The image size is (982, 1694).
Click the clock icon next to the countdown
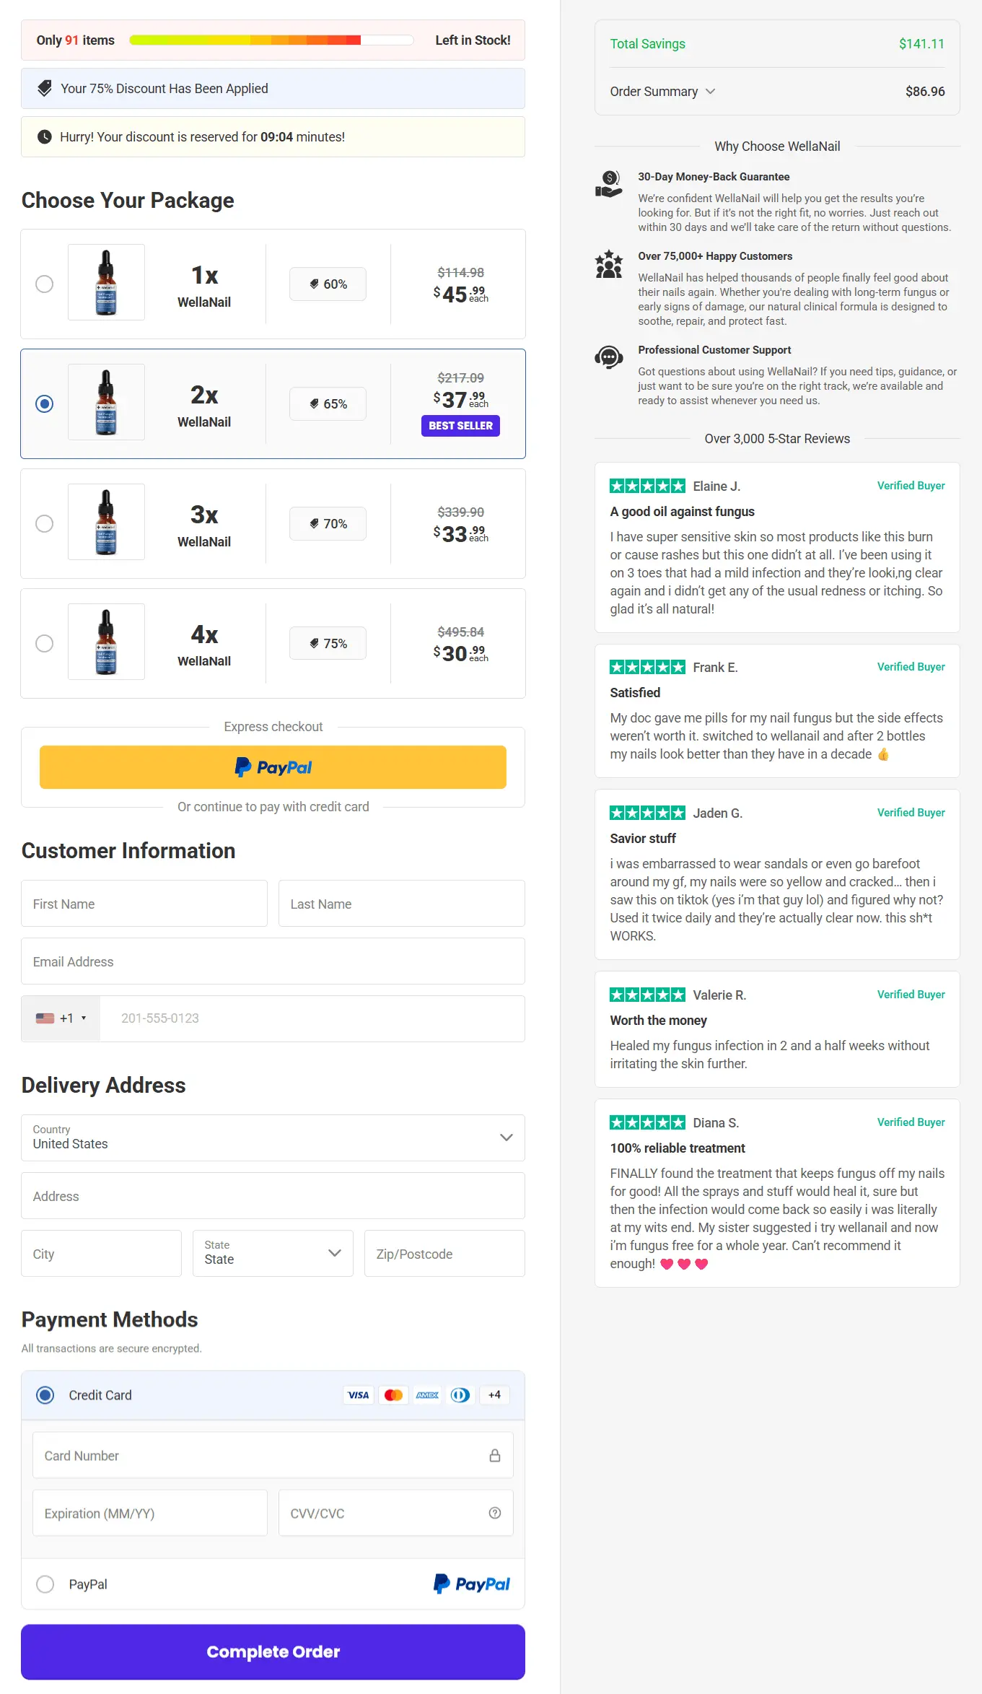(x=44, y=136)
